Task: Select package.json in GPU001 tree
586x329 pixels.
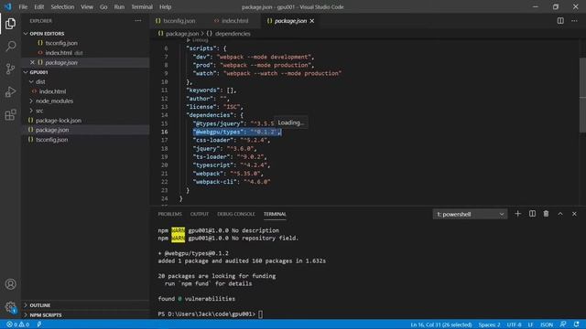Action: click(86, 130)
